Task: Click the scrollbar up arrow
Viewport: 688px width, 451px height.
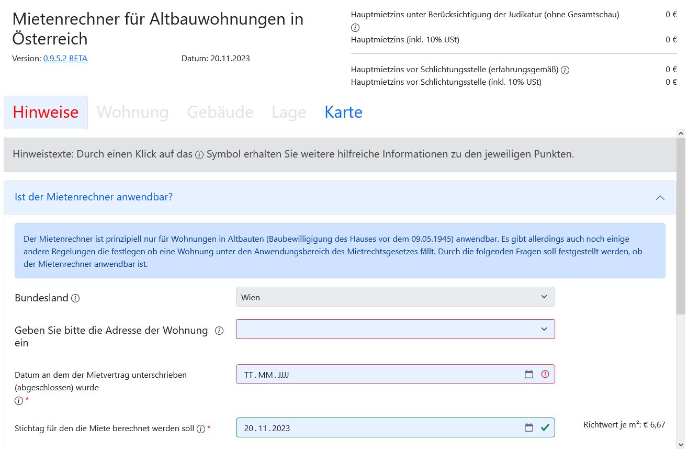Action: (x=681, y=134)
